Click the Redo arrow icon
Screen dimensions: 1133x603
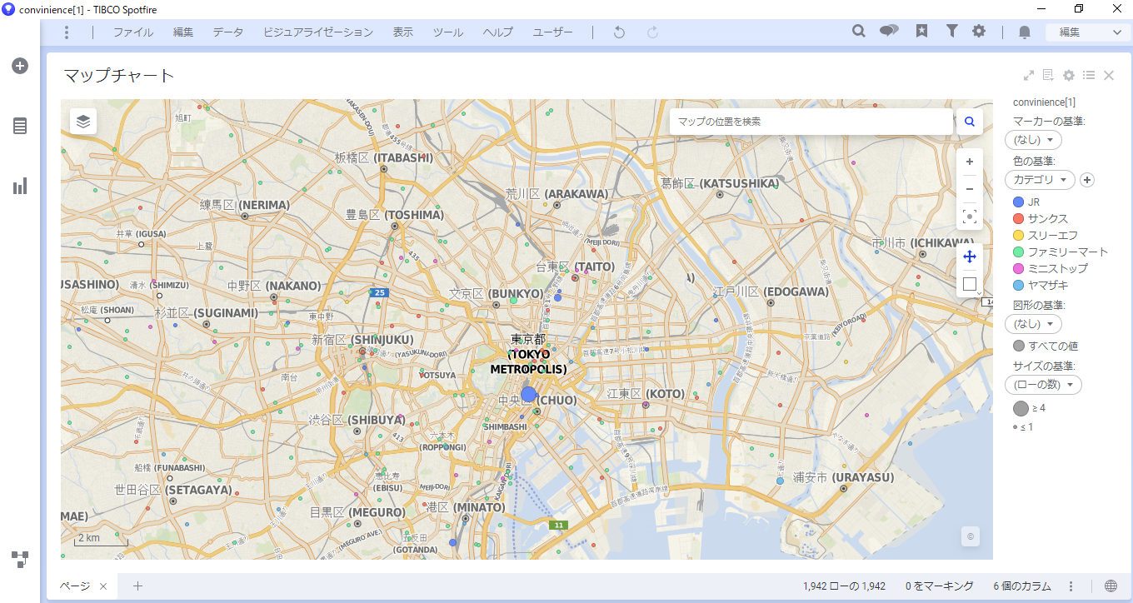(x=653, y=32)
